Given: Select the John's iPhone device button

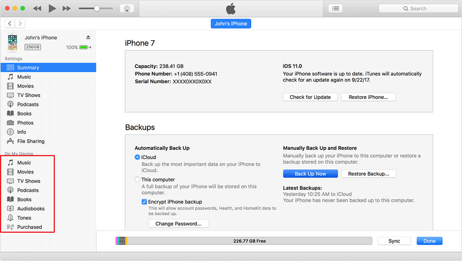Looking at the screenshot, I should (230, 24).
